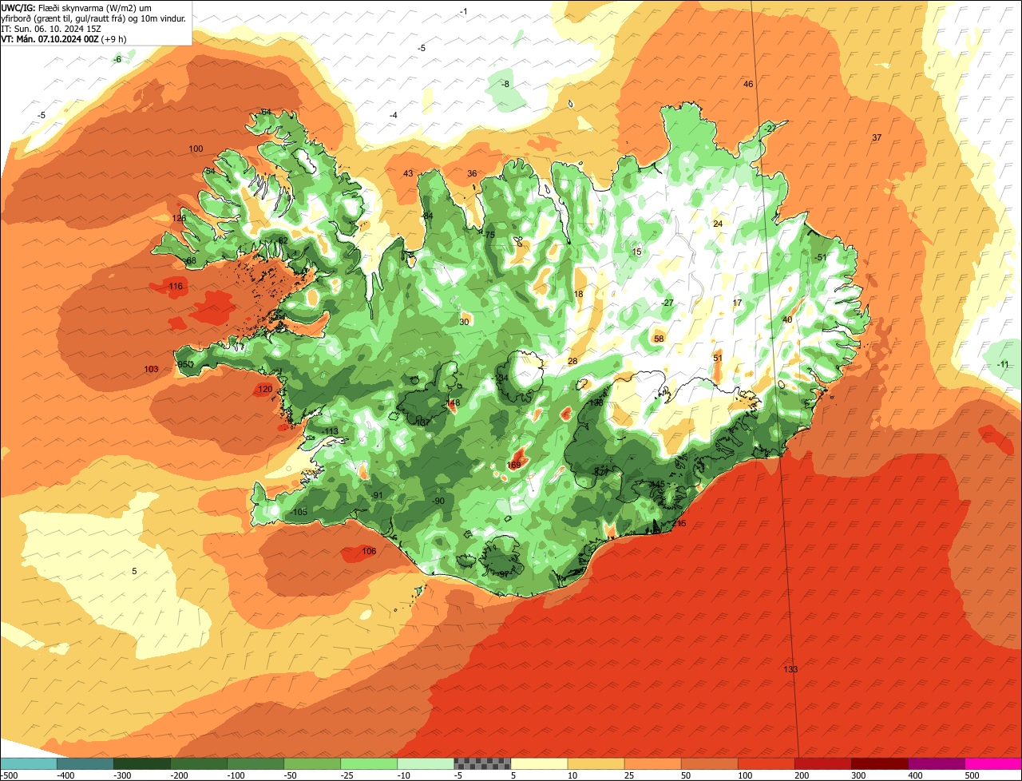Click the legend swatch between -100 and -50
This screenshot has height=781, width=1022.
(x=255, y=763)
